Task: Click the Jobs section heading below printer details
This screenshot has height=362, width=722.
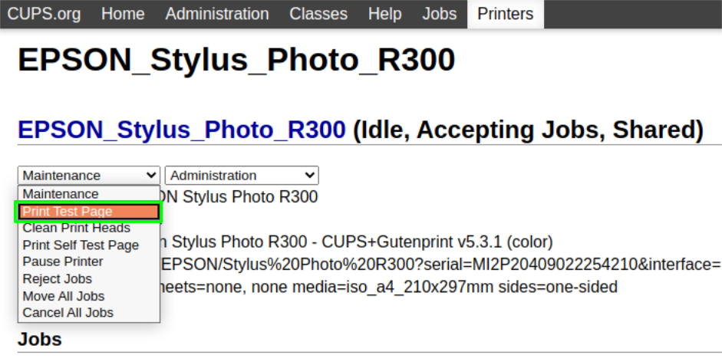Action: tap(40, 339)
